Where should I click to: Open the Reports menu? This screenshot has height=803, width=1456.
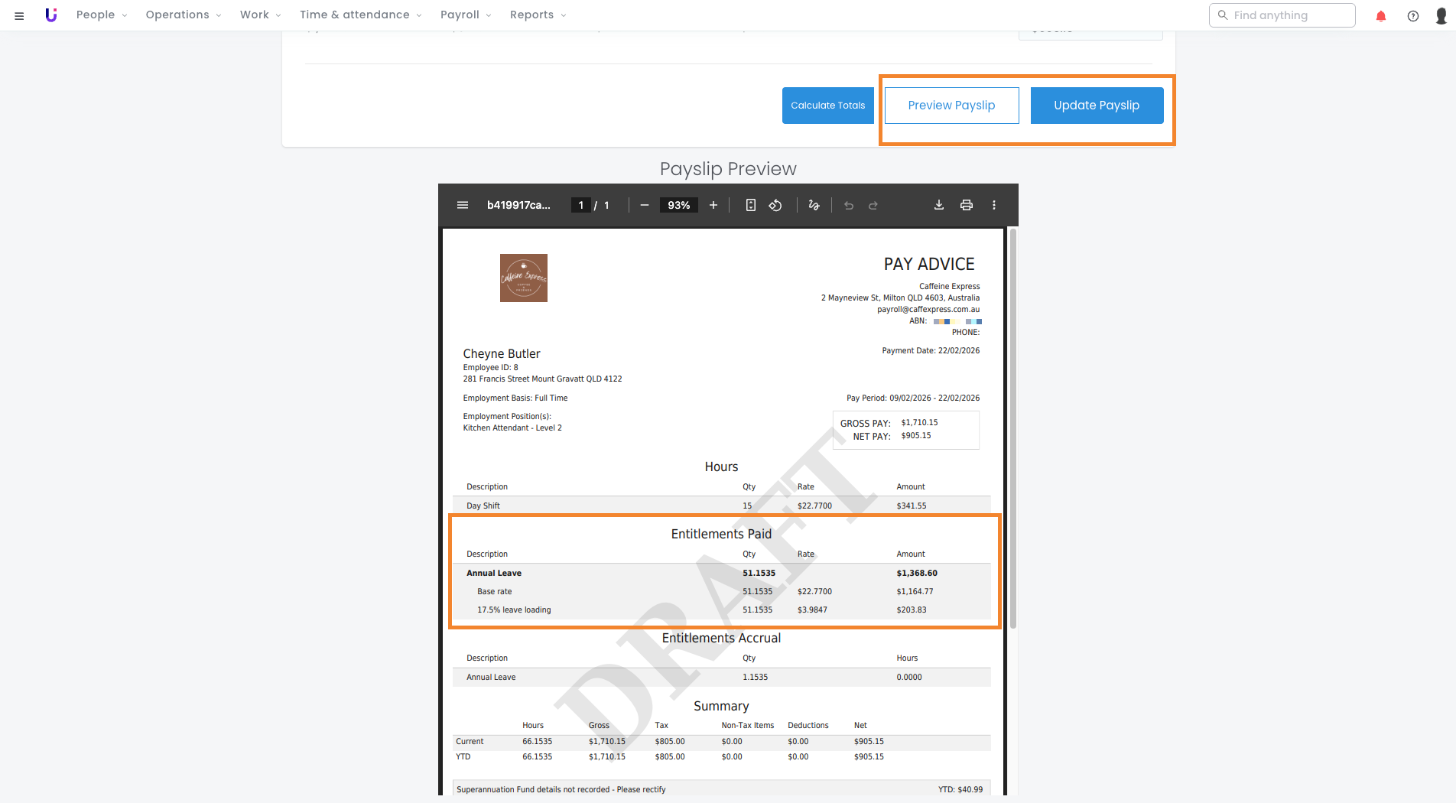[x=538, y=15]
